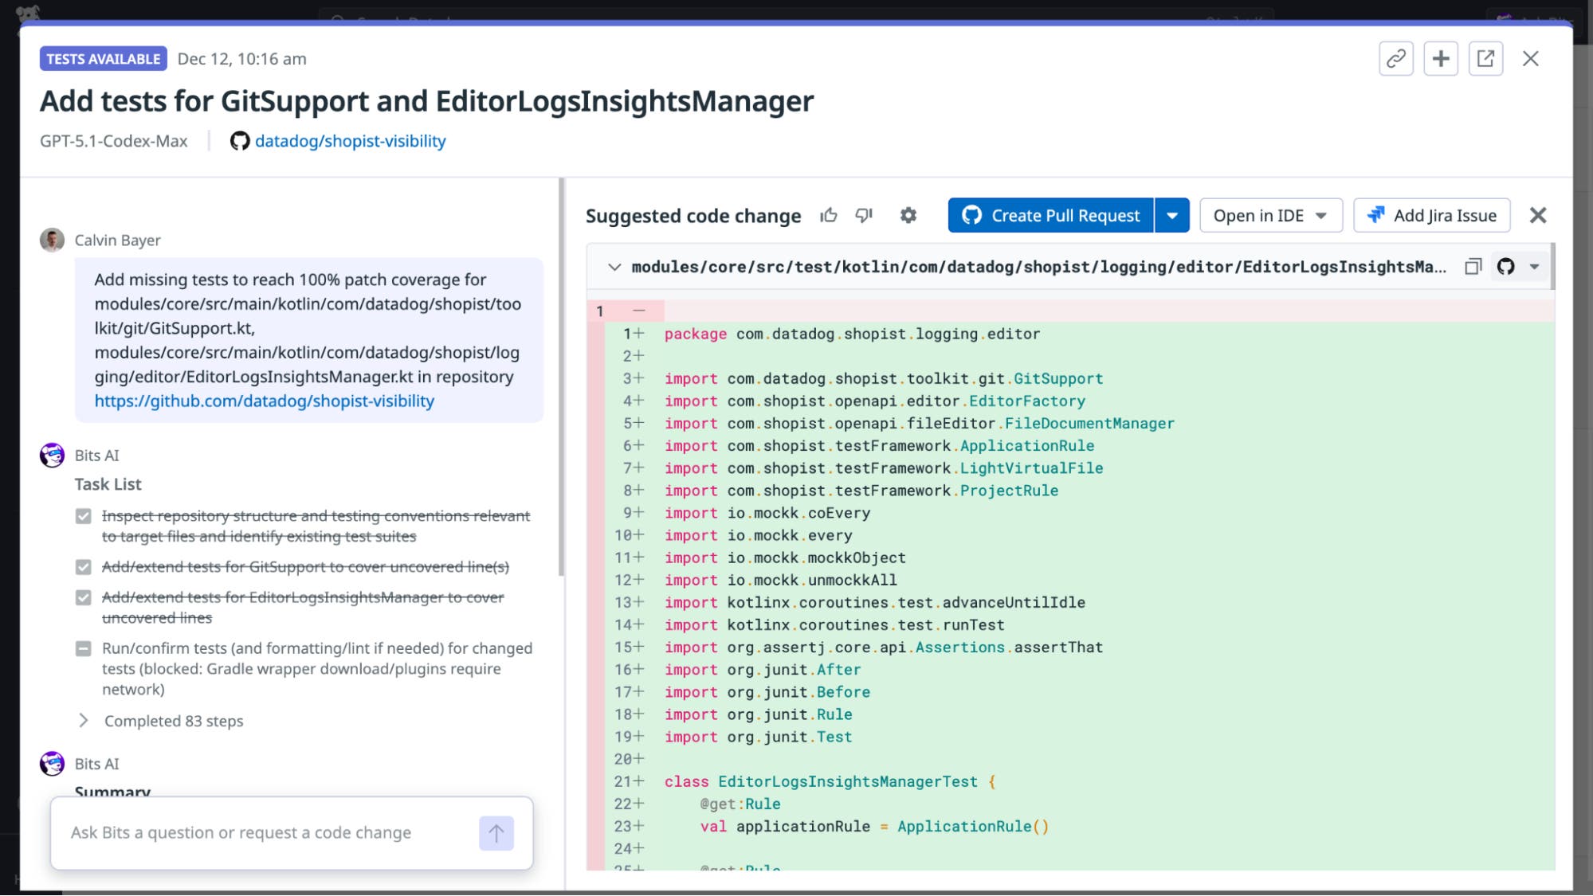Open the Open in IDE dropdown
The width and height of the screenshot is (1593, 896).
[x=1270, y=215]
